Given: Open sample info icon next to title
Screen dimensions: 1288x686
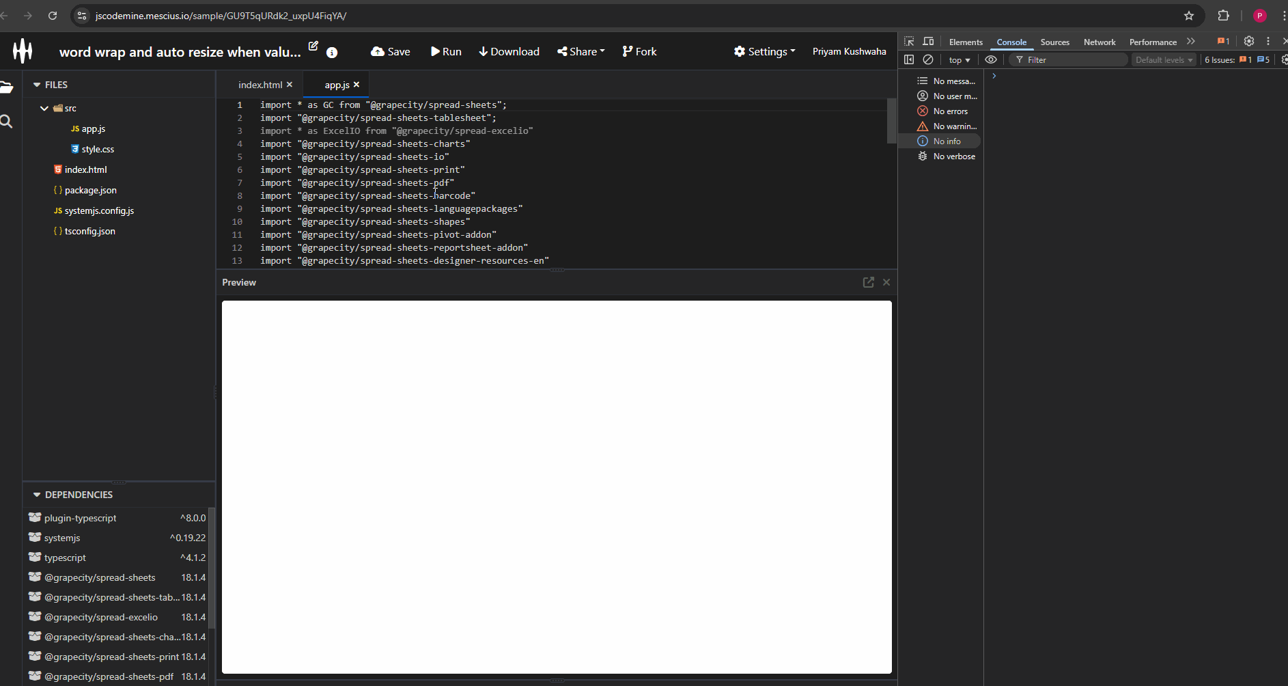Looking at the screenshot, I should coord(332,53).
